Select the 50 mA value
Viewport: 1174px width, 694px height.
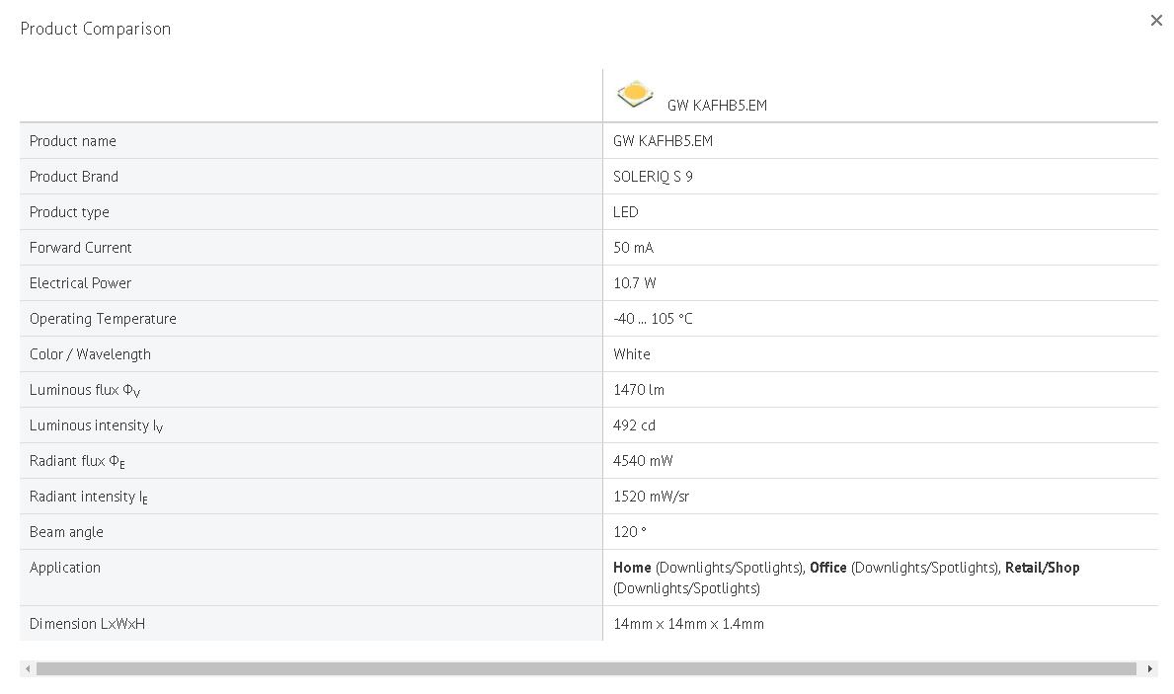click(633, 248)
